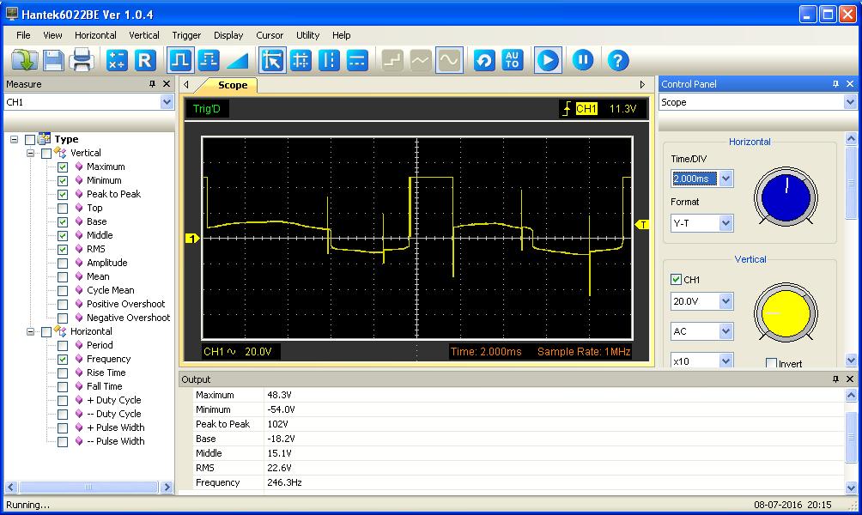The width and height of the screenshot is (862, 515).
Task: Open the Format Y-T dropdown
Action: click(725, 223)
